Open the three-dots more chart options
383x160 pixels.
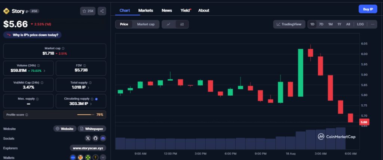point(373,24)
